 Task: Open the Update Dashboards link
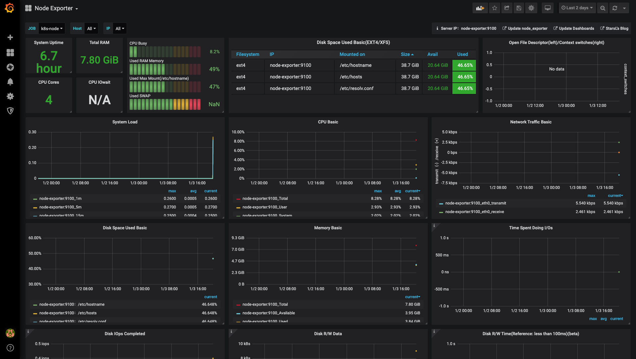(573, 28)
